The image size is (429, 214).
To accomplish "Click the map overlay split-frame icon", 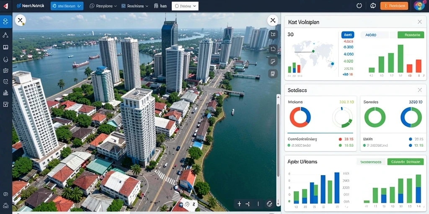I will [273, 34].
